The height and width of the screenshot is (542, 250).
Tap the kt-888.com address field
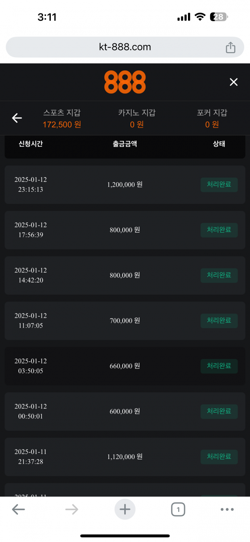tap(125, 47)
